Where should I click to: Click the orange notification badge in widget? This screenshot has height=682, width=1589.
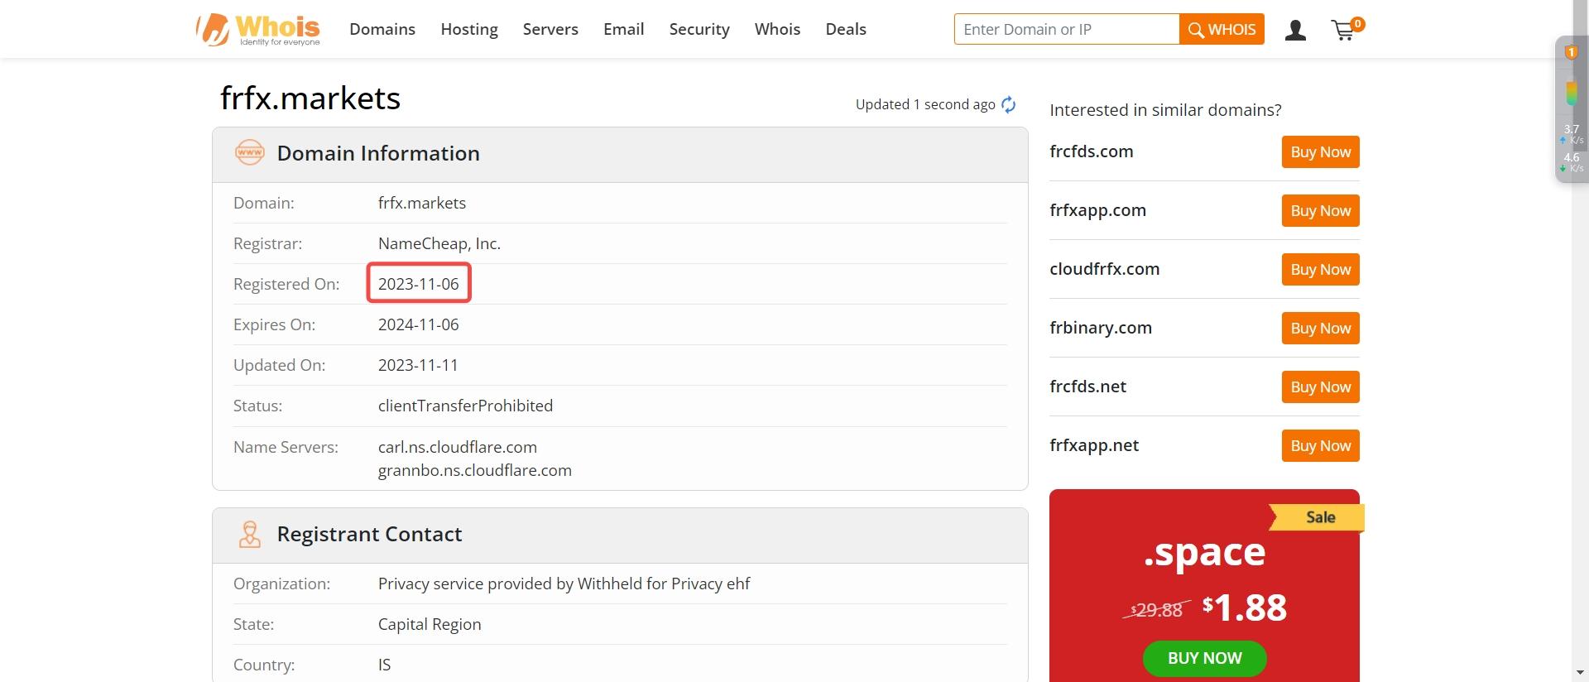point(1571,52)
